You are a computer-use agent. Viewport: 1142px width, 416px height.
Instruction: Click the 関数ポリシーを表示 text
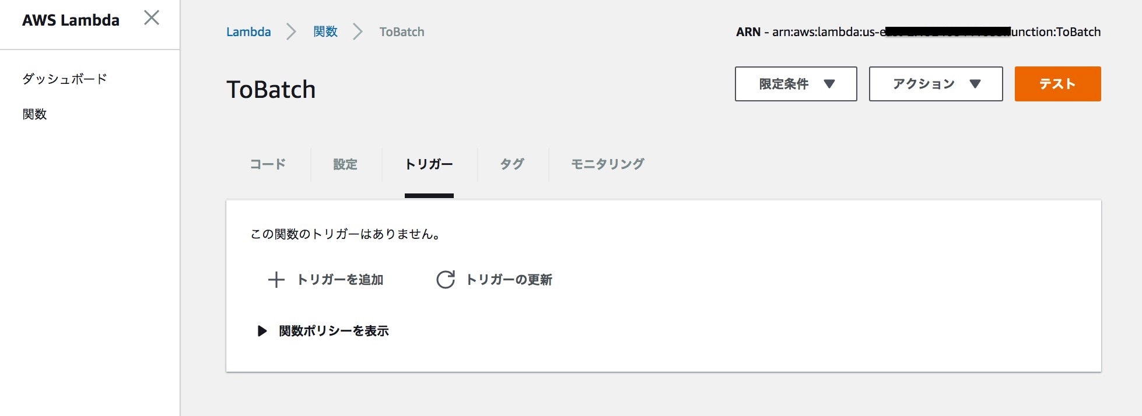click(334, 331)
